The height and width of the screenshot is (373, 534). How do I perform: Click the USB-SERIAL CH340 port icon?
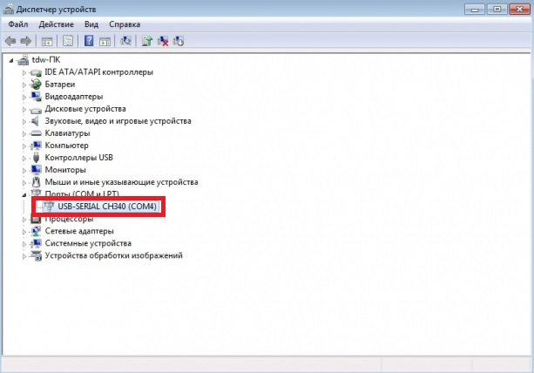[x=50, y=206]
